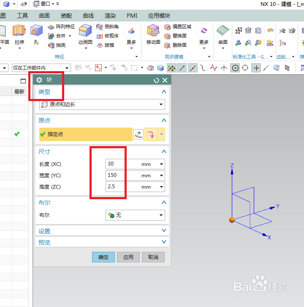Toggle the Mid Point snap
304x307 pixels.
193,68
